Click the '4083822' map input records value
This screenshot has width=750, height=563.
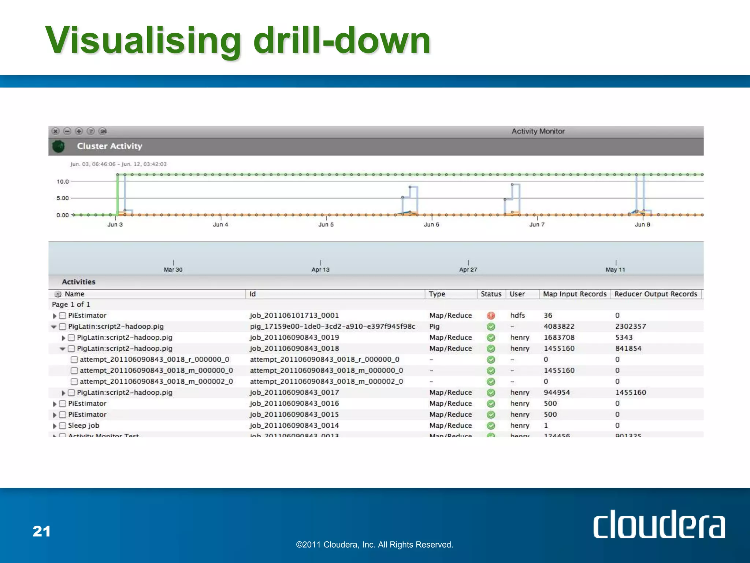pos(559,327)
